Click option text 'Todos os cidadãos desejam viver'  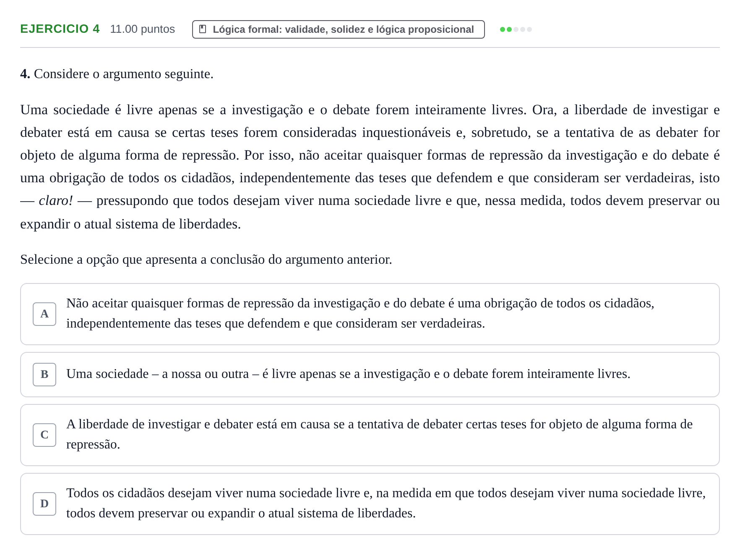[x=386, y=503]
